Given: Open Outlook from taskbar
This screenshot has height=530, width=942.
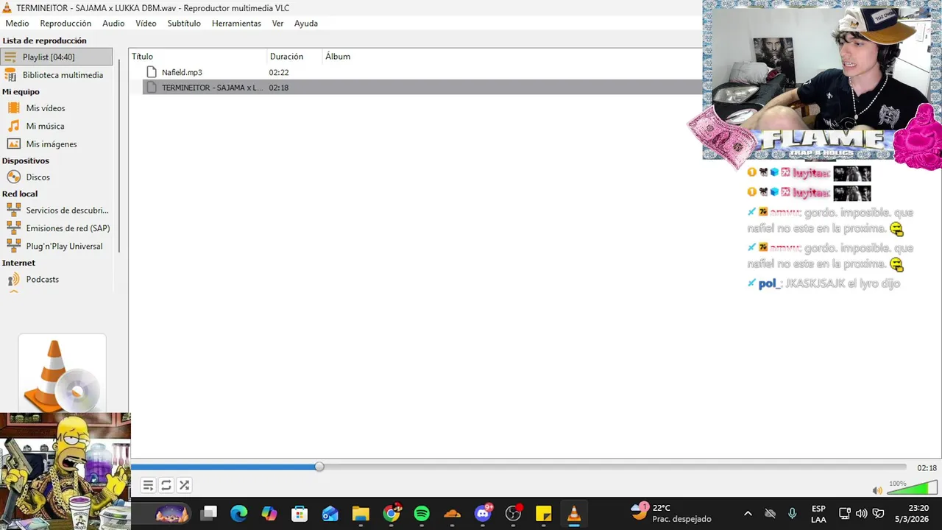Looking at the screenshot, I should (x=330, y=513).
